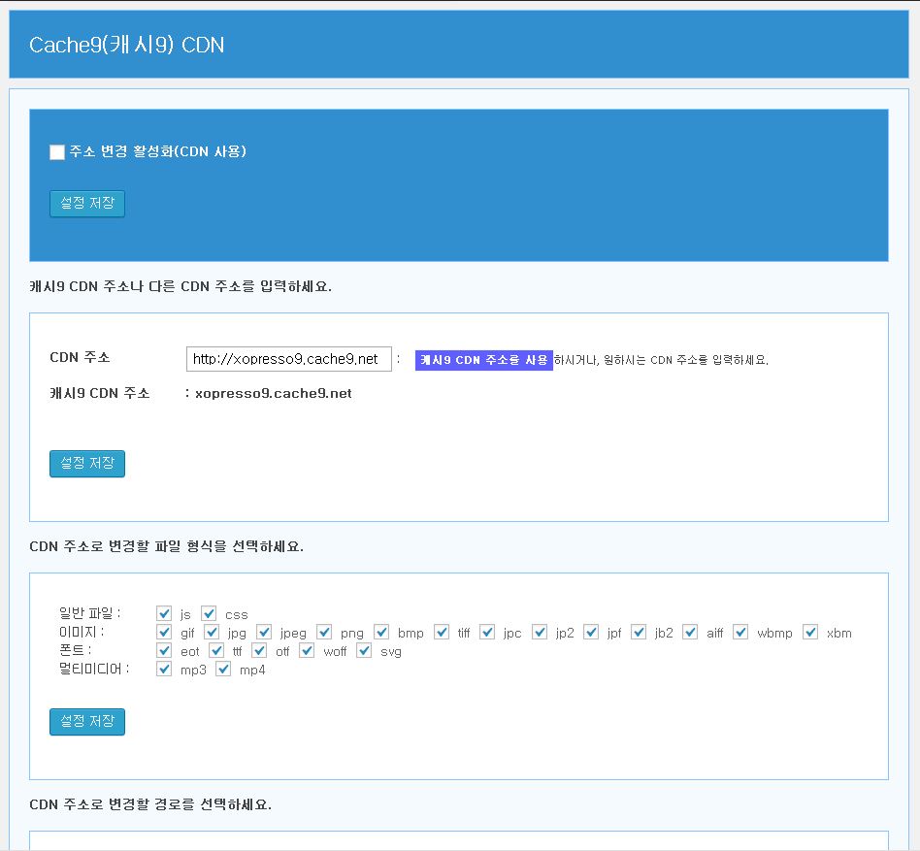
Task: Toggle the tiff image checkbox
Action: coord(442,633)
